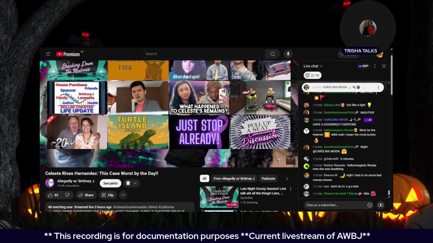This screenshot has width=433, height=243.
Task: Click @ZebcoUC chat username
Action: point(331,159)
